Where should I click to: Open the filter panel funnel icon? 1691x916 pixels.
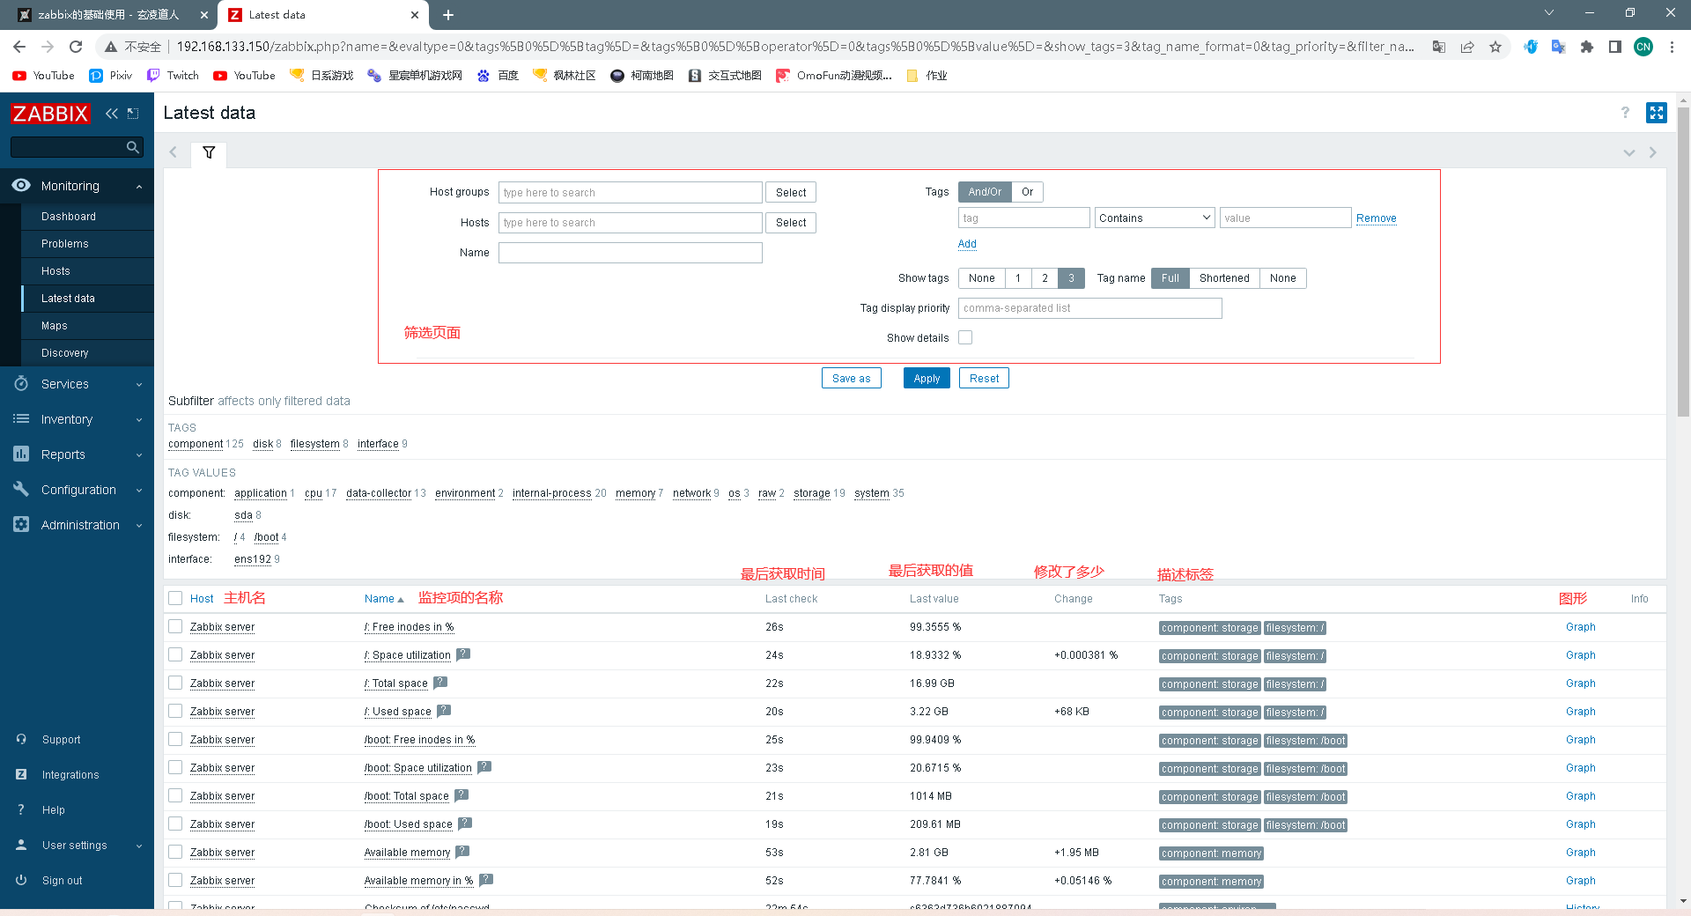[x=209, y=153]
